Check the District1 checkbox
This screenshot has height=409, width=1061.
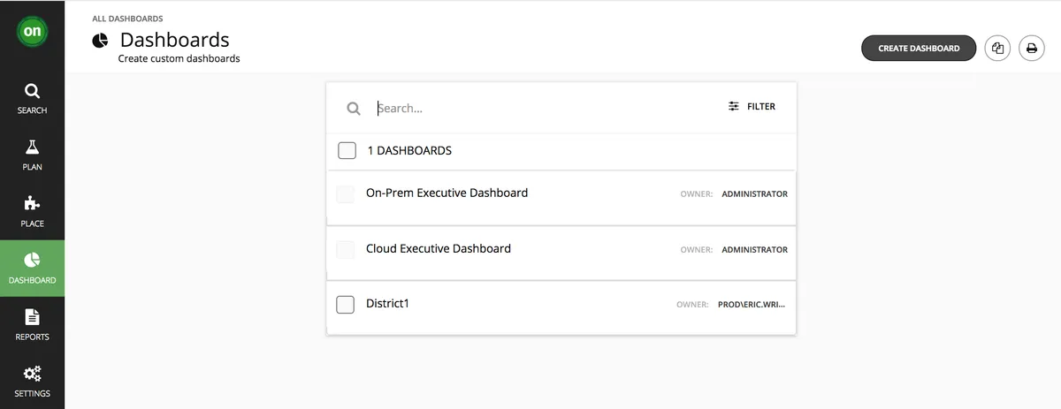coord(346,305)
